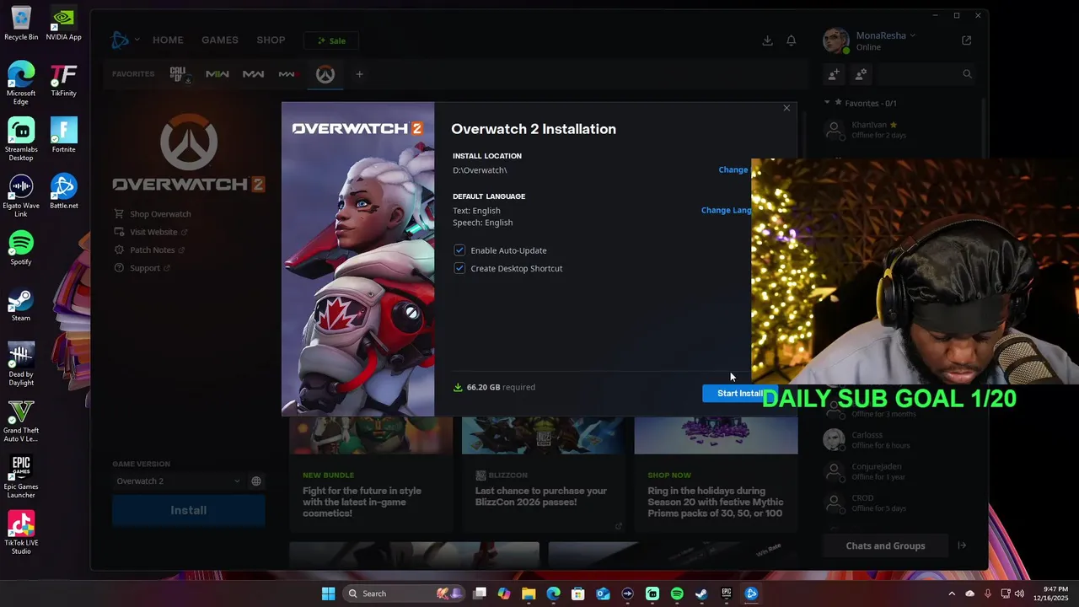
Task: Open the SHOP tab
Action: tap(271, 40)
